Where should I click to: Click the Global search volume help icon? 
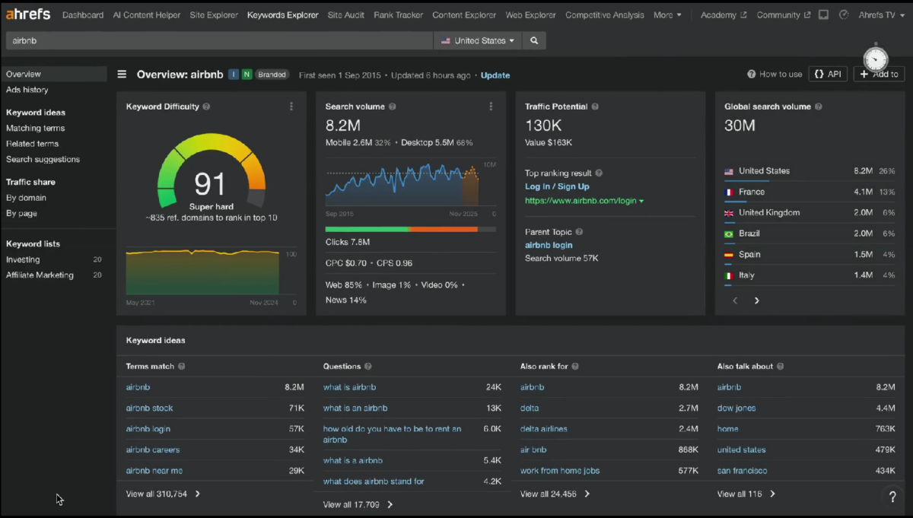coord(819,107)
